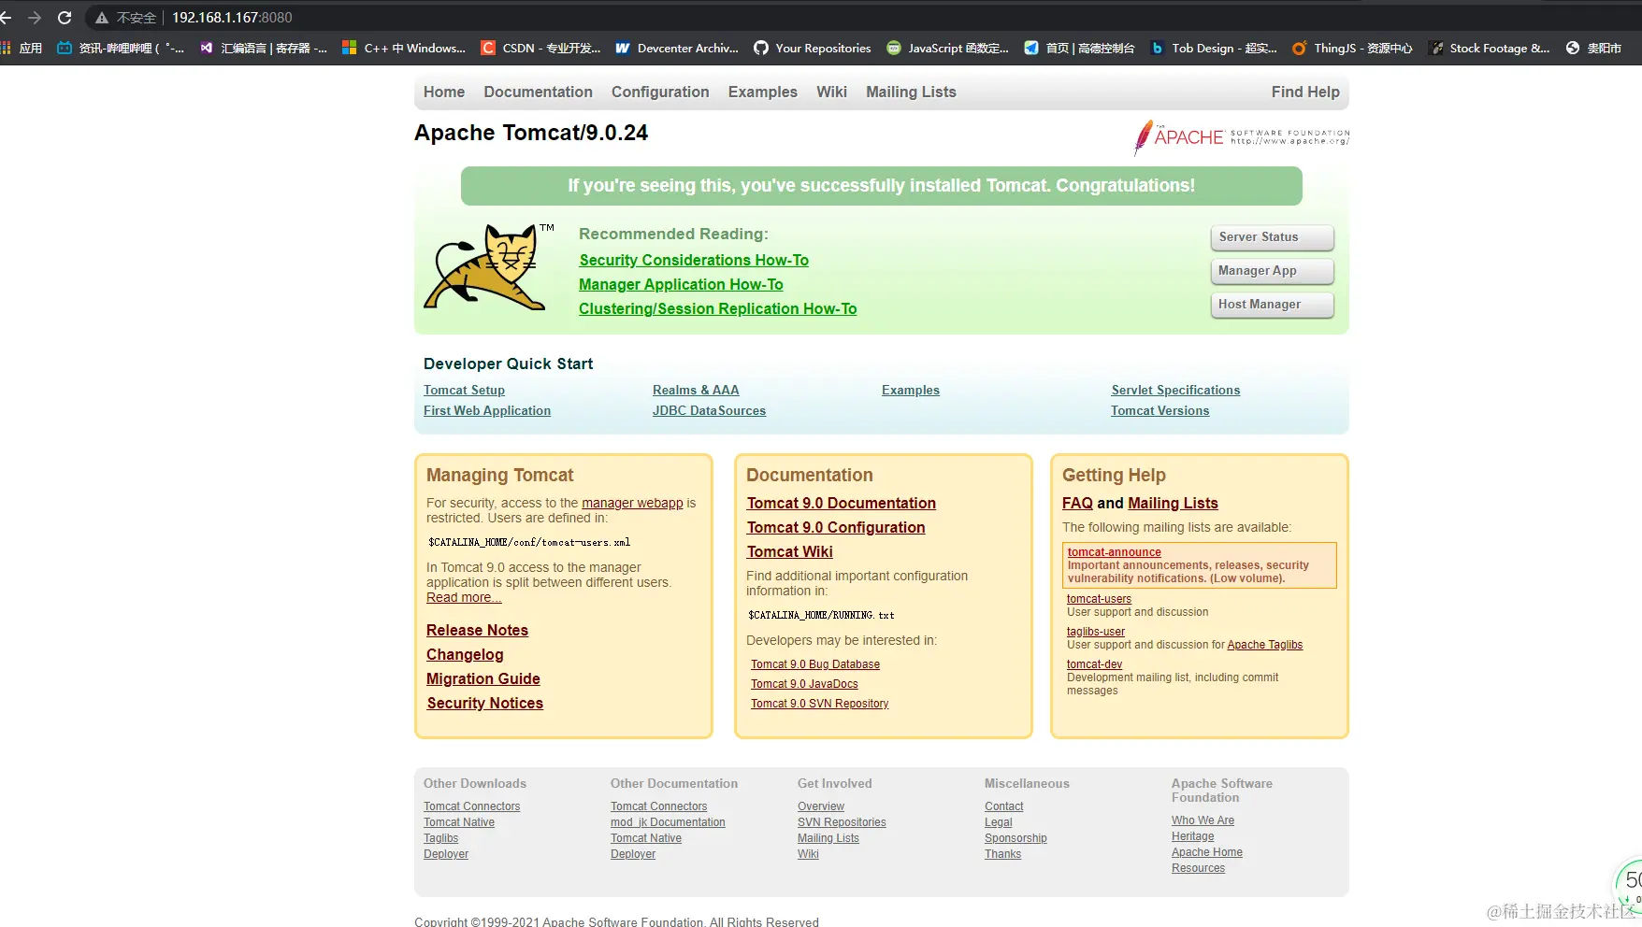Viewport: 1642px width, 927px height.
Task: Open the Security Notices link
Action: pos(485,703)
